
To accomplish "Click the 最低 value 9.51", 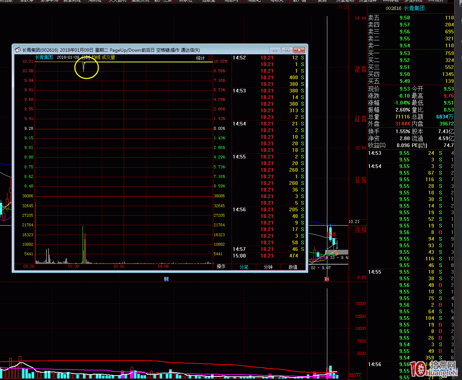I will coord(448,103).
